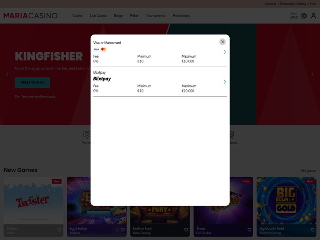Go to next banner slide arrow
Screen dimensions: 320x240
click(312, 74)
